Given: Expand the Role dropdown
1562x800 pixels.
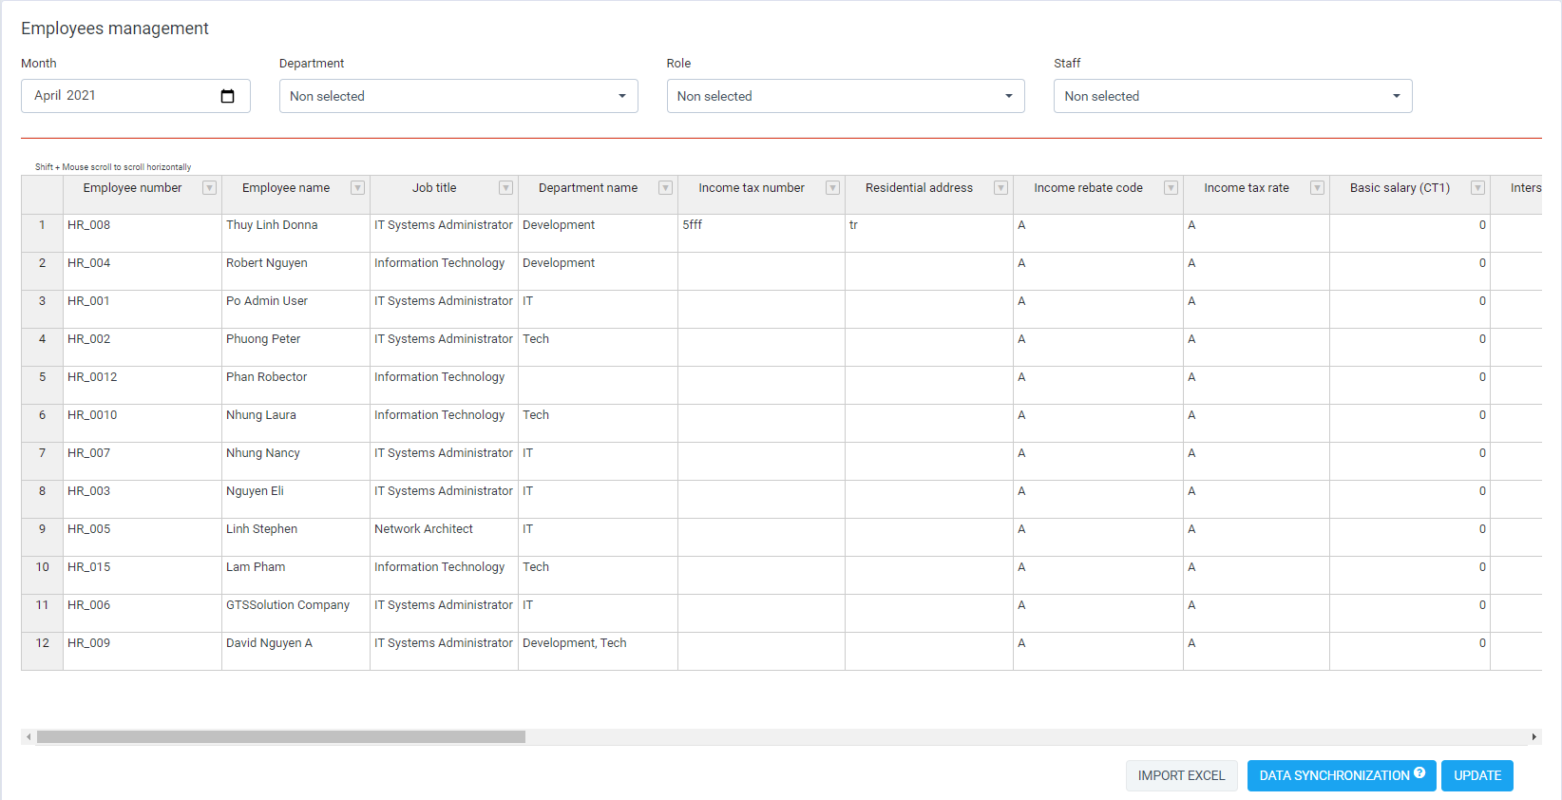Looking at the screenshot, I should [x=846, y=96].
